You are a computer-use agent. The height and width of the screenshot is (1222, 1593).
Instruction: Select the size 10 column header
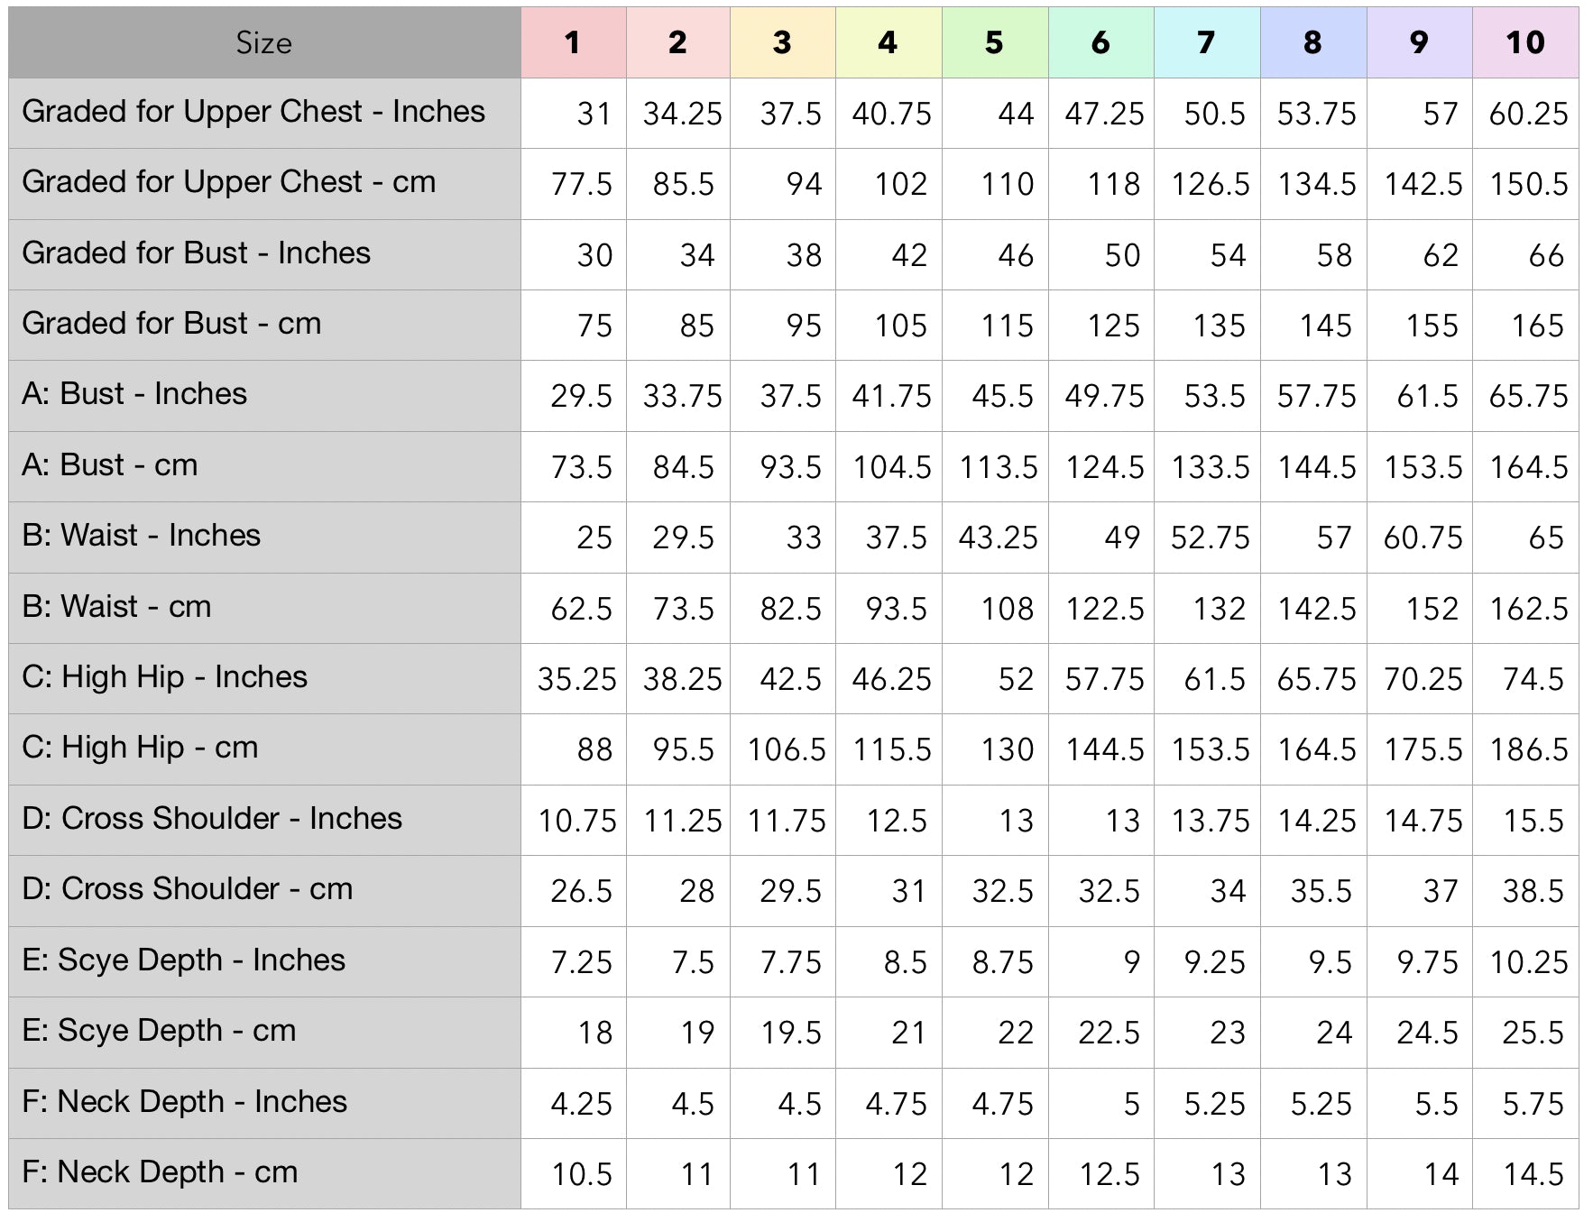tap(1524, 42)
